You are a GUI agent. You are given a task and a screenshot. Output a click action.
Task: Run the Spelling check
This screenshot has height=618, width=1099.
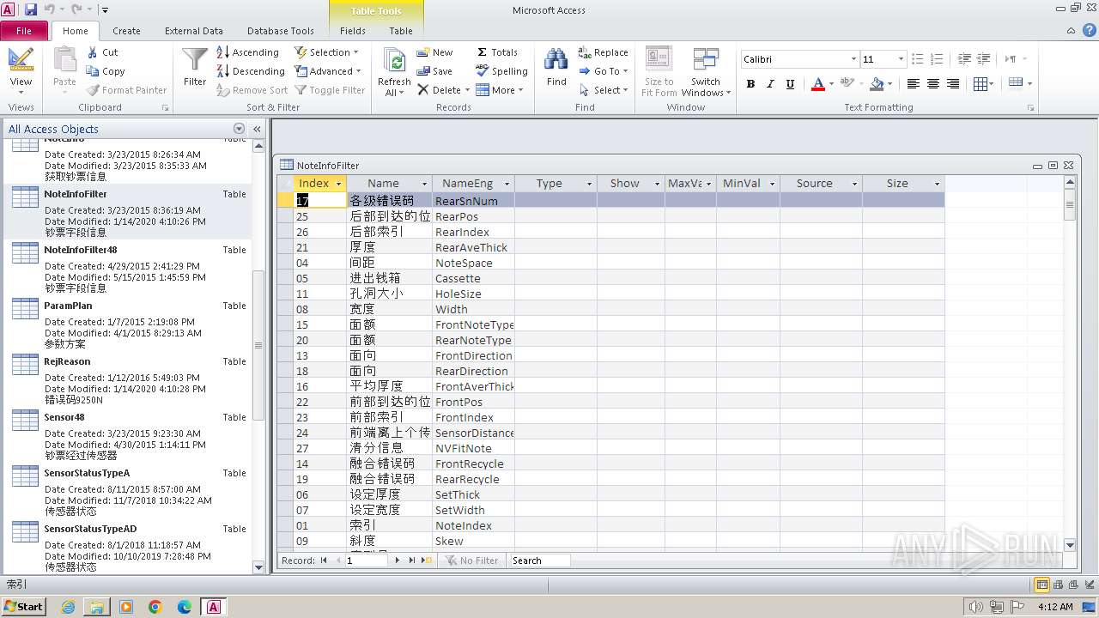point(502,71)
